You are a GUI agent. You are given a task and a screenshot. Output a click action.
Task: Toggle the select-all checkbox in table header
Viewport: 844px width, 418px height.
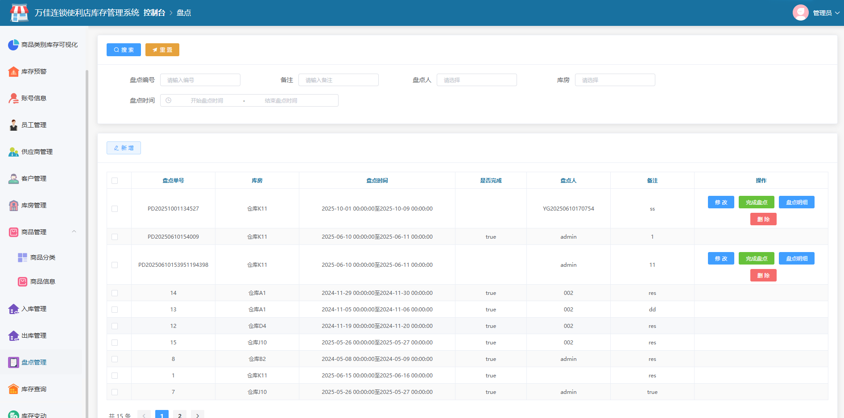coord(115,181)
